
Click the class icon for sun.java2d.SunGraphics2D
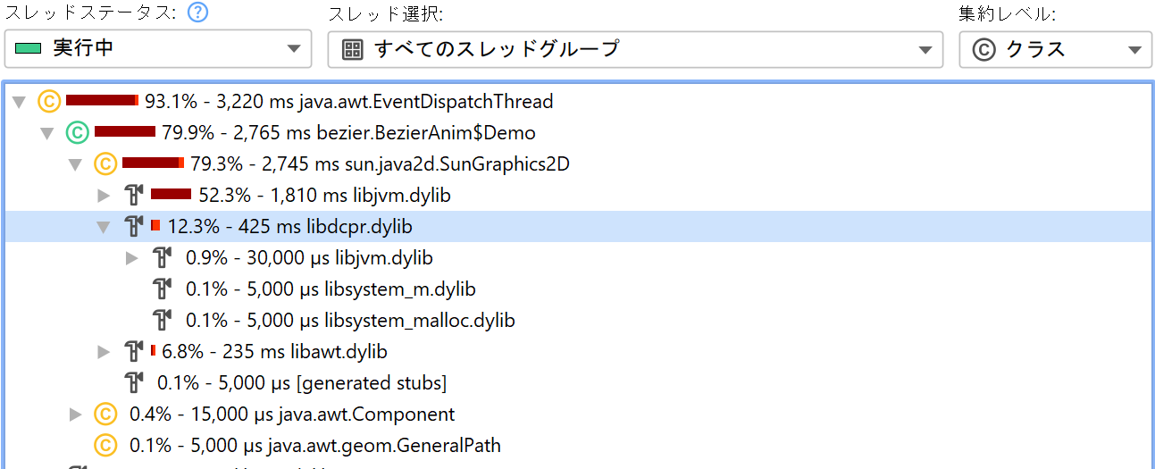click(x=105, y=164)
